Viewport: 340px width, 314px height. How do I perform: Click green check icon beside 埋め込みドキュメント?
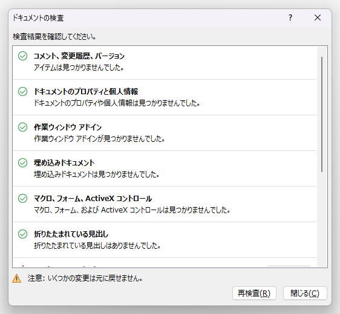pos(22,162)
